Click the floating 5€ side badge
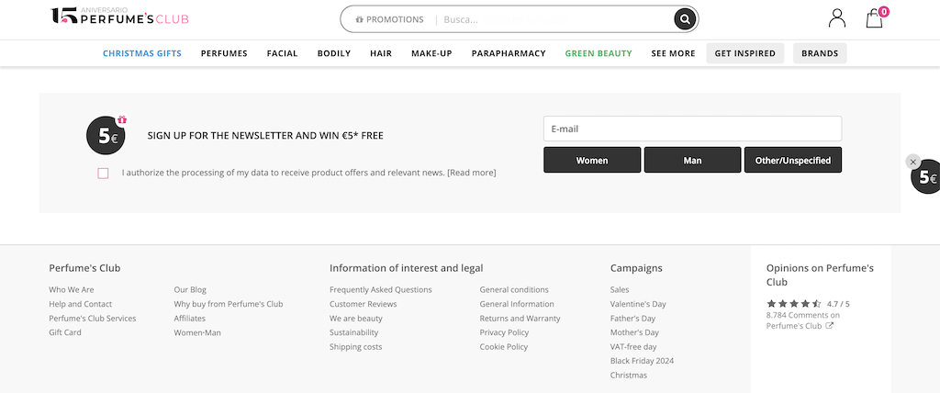 927,177
